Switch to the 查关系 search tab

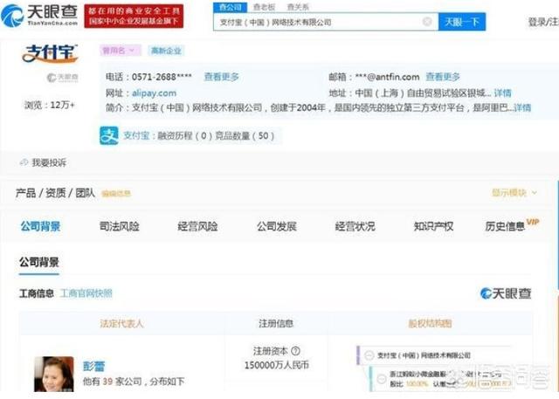(298, 7)
